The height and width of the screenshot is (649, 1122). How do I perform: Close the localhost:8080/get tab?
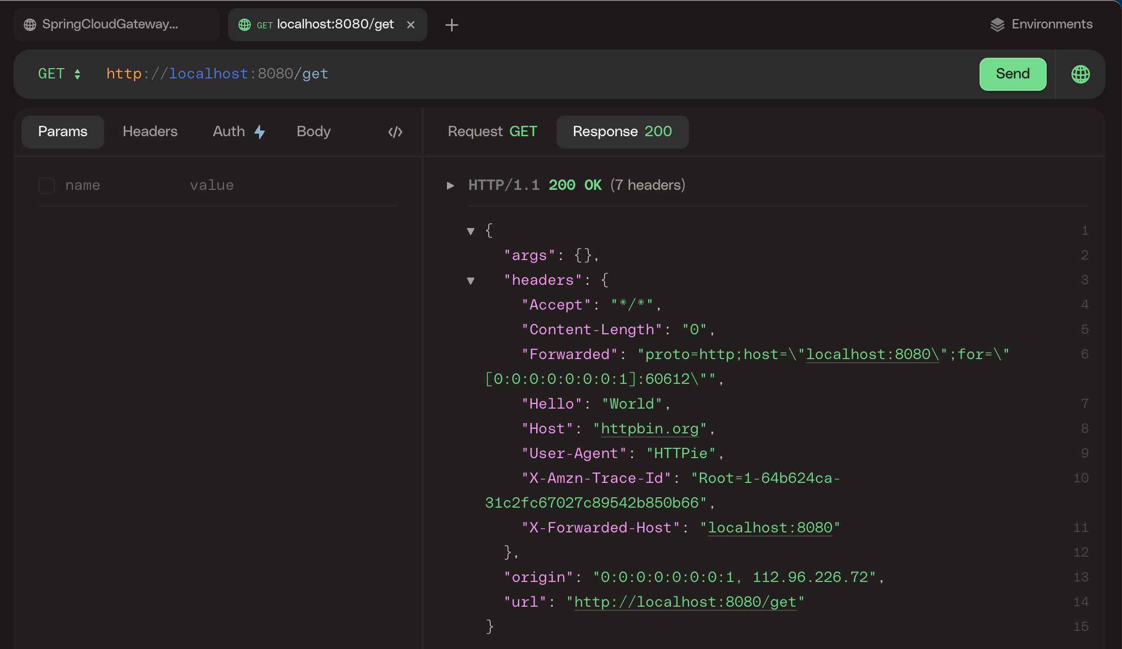point(411,25)
